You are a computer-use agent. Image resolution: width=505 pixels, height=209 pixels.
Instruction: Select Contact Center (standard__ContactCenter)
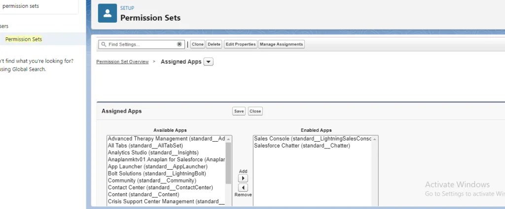point(167,187)
